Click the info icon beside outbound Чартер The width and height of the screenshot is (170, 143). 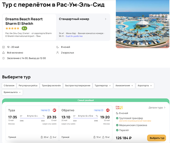point(49,110)
